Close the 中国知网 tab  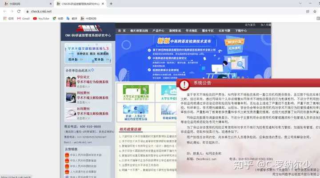[51, 4]
